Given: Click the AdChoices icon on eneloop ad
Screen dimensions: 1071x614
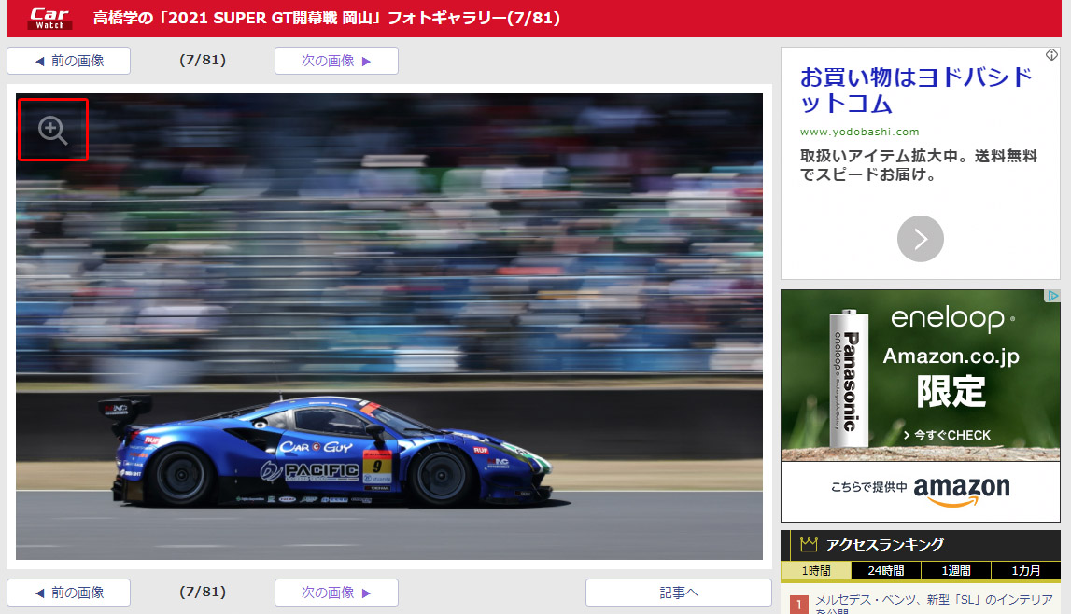Looking at the screenshot, I should 1052,296.
